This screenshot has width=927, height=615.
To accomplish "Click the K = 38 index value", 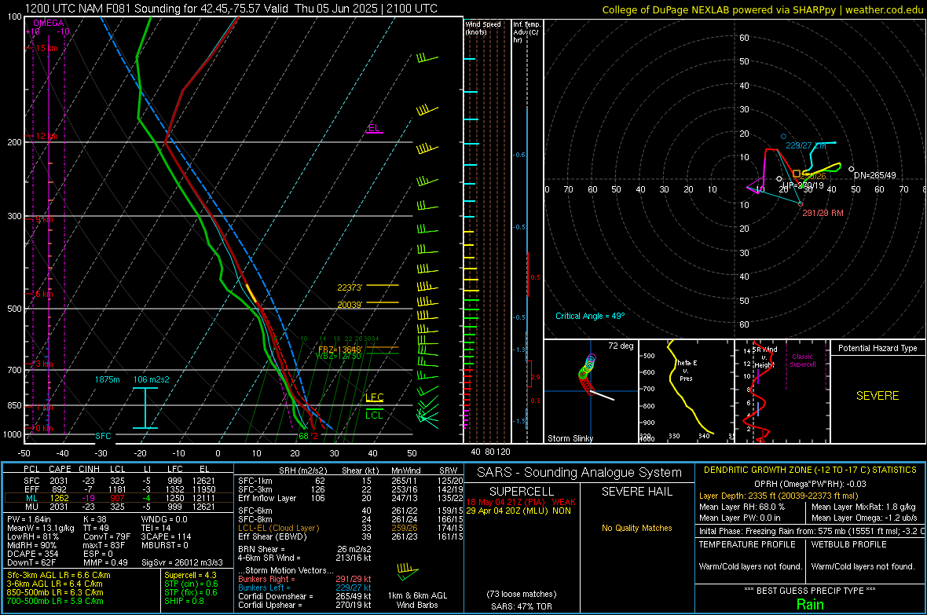I will (95, 519).
